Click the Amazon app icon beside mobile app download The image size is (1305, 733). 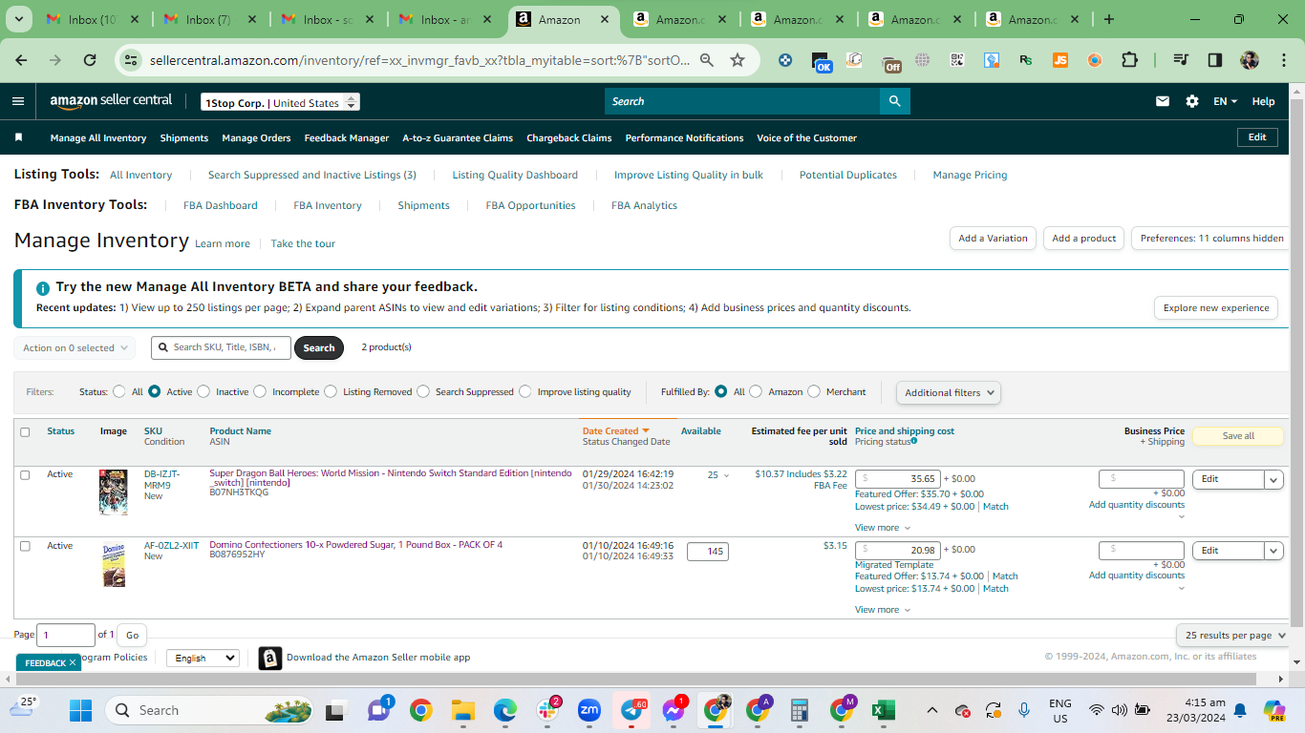[270, 658]
